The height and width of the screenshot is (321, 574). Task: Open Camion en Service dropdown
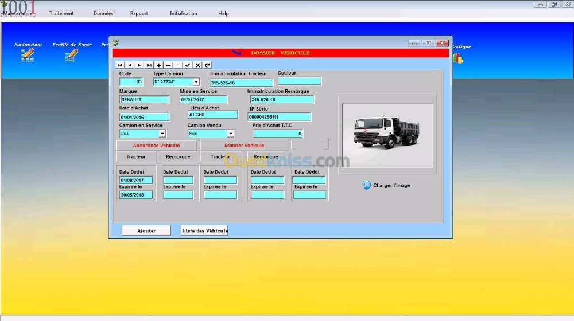click(x=162, y=134)
